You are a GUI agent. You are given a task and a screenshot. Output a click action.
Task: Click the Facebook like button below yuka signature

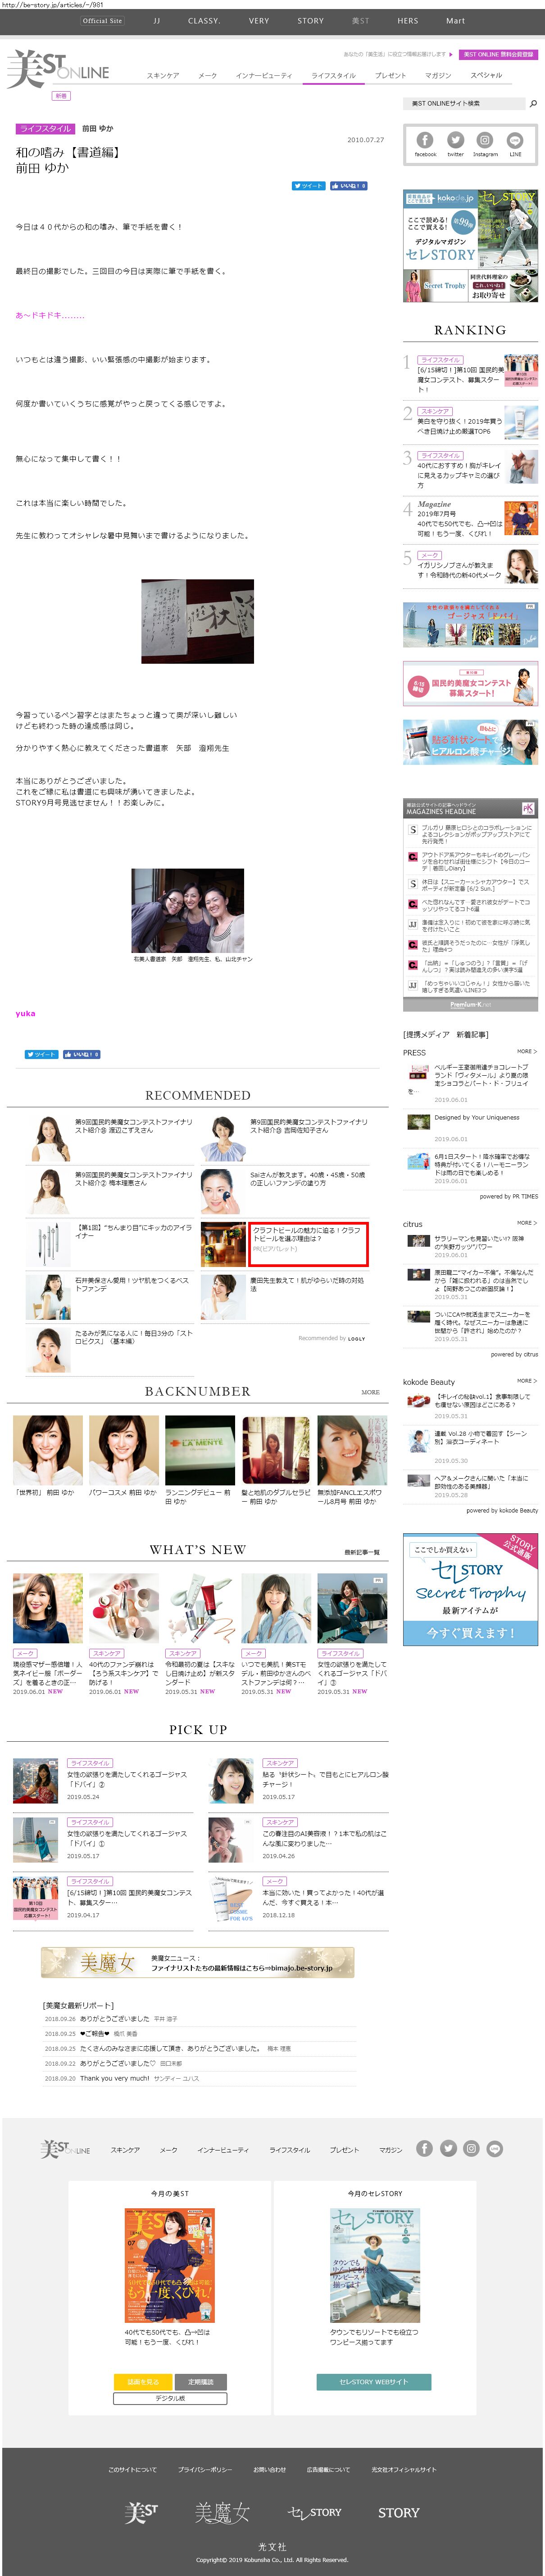[81, 1054]
